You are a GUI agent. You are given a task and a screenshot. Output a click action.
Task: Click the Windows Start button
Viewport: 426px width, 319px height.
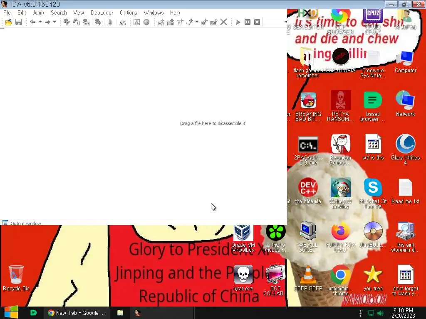pyautogui.click(x=11, y=312)
